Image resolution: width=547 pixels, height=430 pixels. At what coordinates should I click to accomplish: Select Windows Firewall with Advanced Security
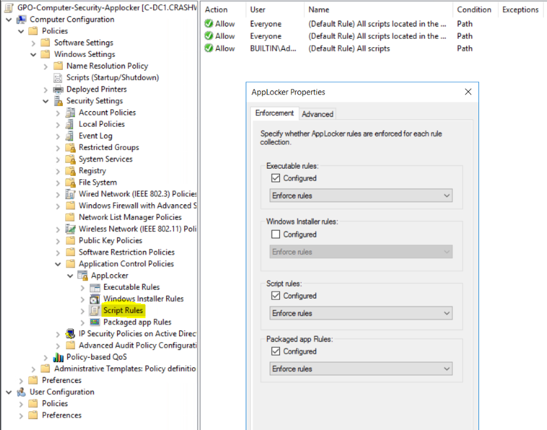[138, 206]
